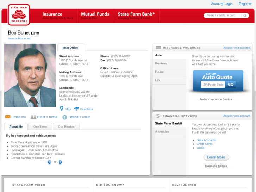Image resolution: width=256 pixels, height=192 pixels.
Task: Focus the ZIP/Postal Code field
Action: 213,85
